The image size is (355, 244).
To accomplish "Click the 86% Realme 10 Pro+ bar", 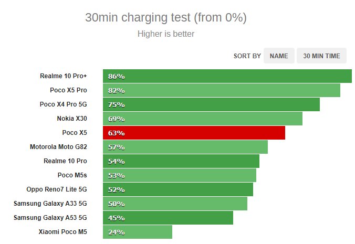I will click(x=227, y=76).
